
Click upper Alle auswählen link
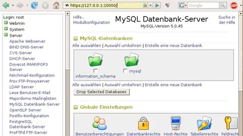point(87,46)
